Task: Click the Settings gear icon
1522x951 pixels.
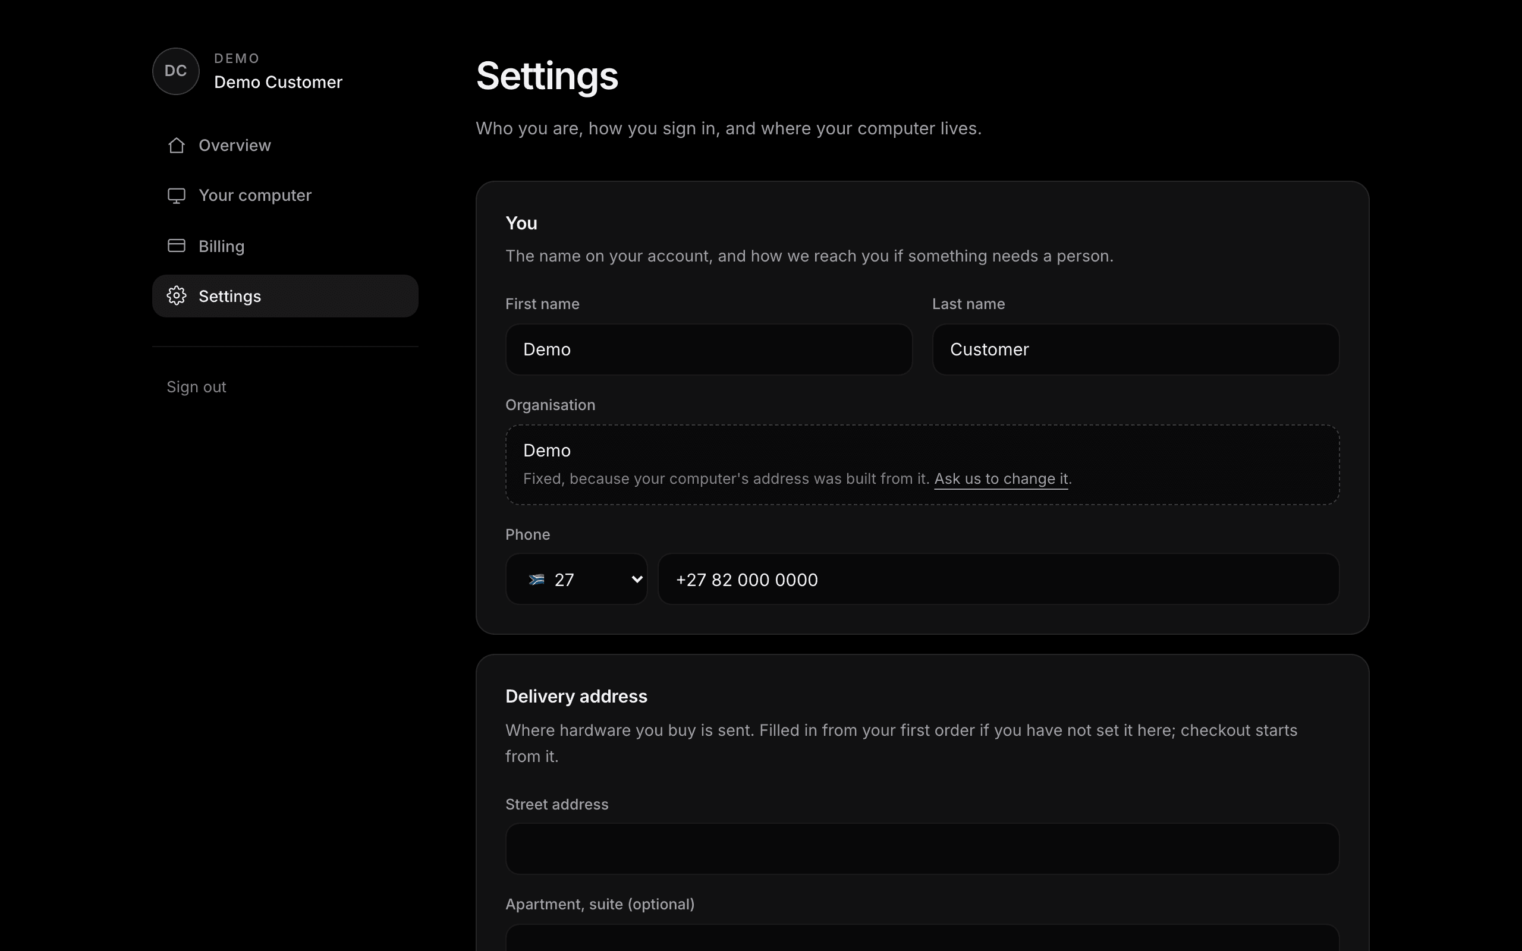Action: pos(176,295)
